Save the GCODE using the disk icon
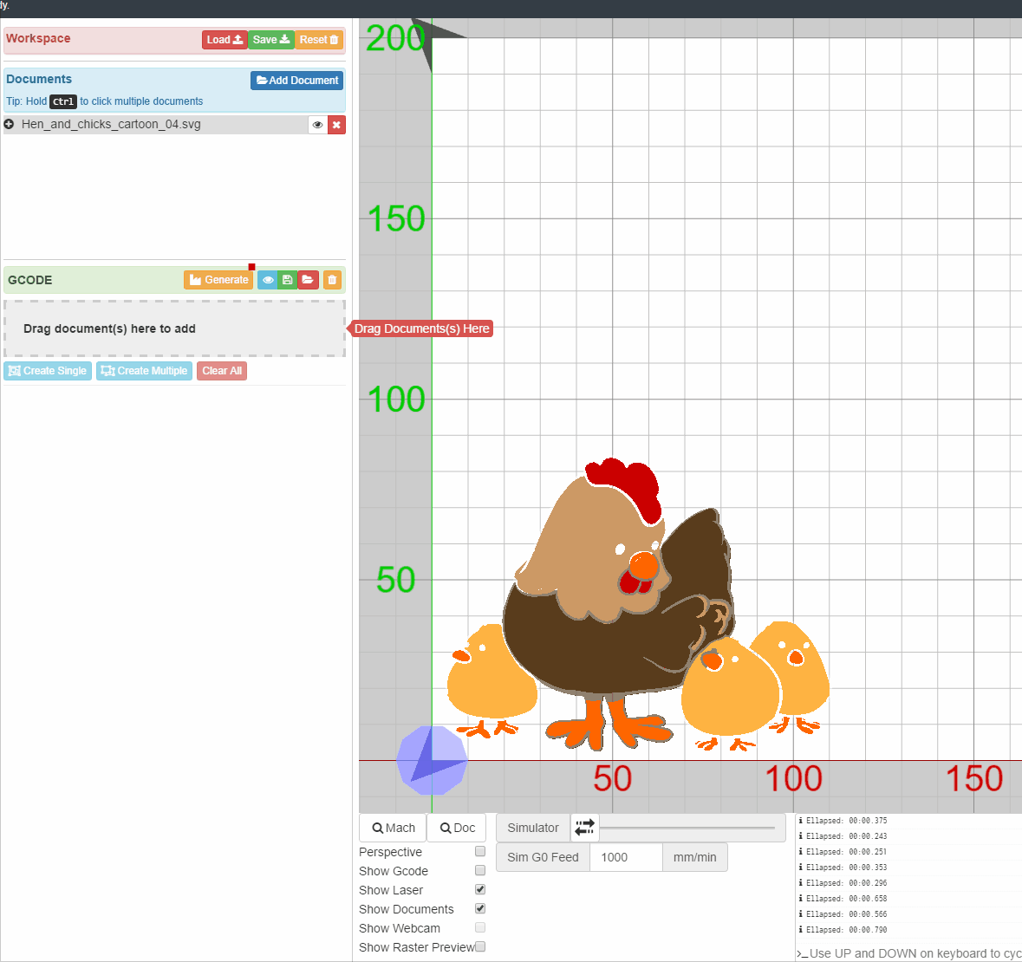1022x962 pixels. click(288, 280)
